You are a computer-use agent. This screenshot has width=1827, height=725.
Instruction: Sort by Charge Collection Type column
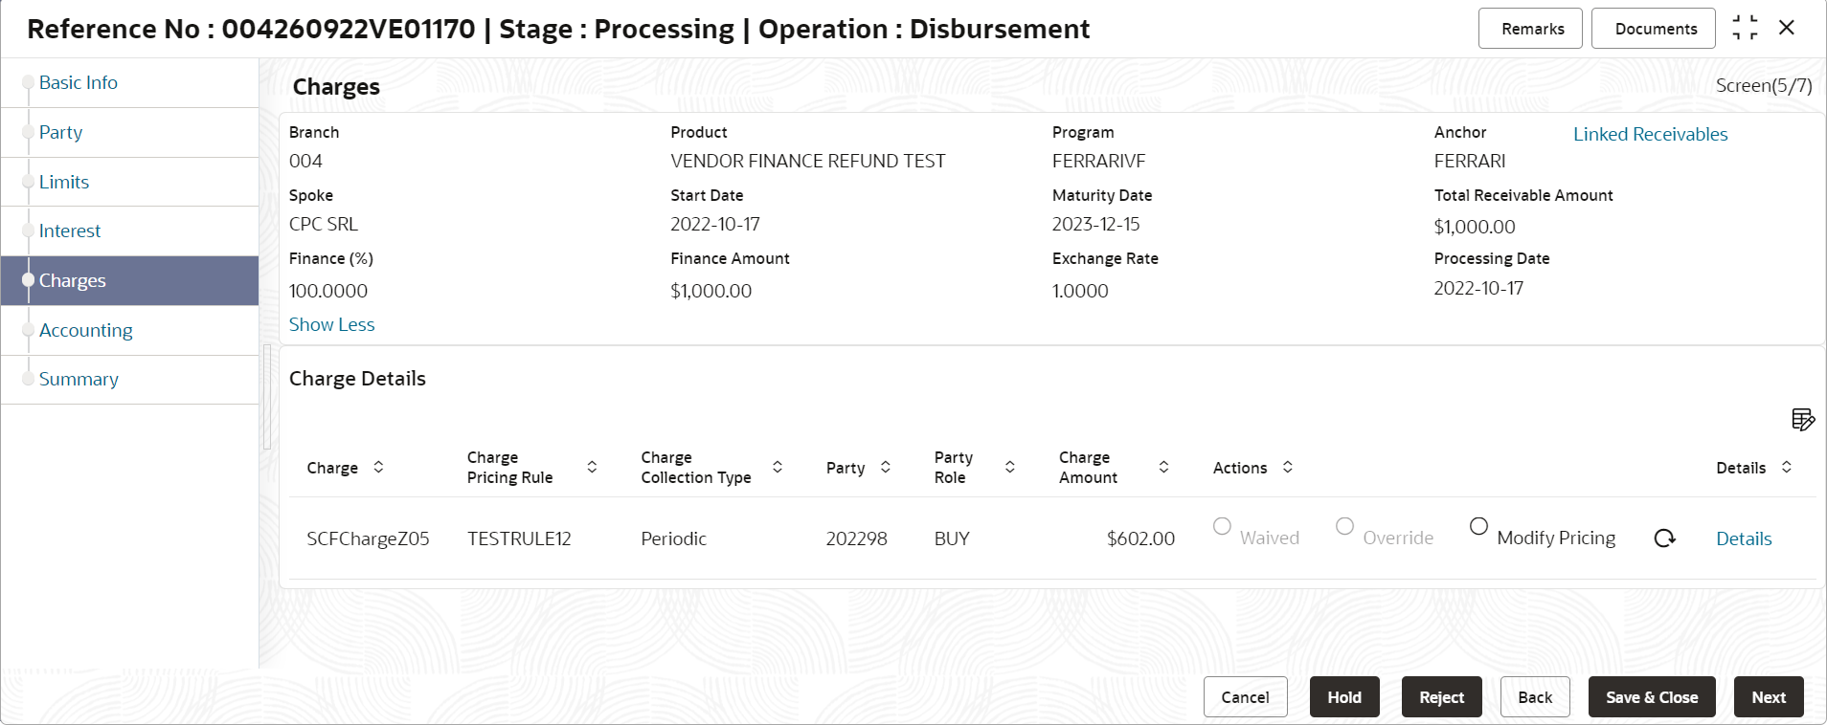[x=778, y=467]
